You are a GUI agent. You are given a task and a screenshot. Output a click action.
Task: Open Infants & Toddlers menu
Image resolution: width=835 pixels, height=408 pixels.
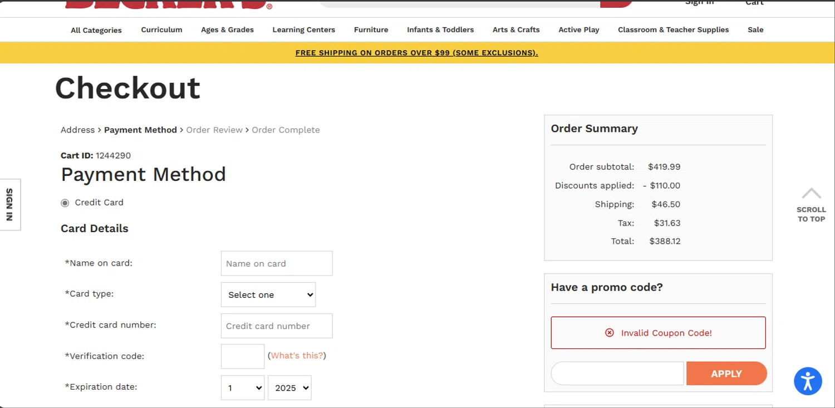coord(440,30)
